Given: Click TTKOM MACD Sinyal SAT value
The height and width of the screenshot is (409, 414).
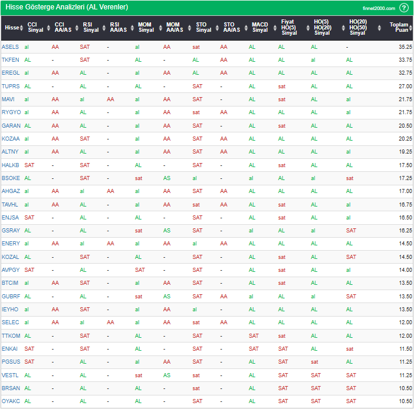Looking at the screenshot, I should pos(254,336).
